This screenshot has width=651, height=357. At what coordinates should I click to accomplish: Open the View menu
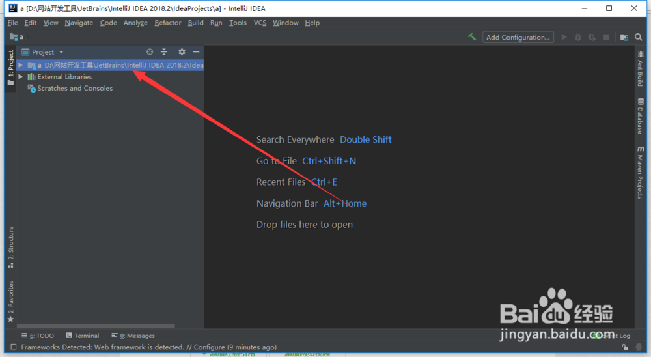[x=51, y=23]
